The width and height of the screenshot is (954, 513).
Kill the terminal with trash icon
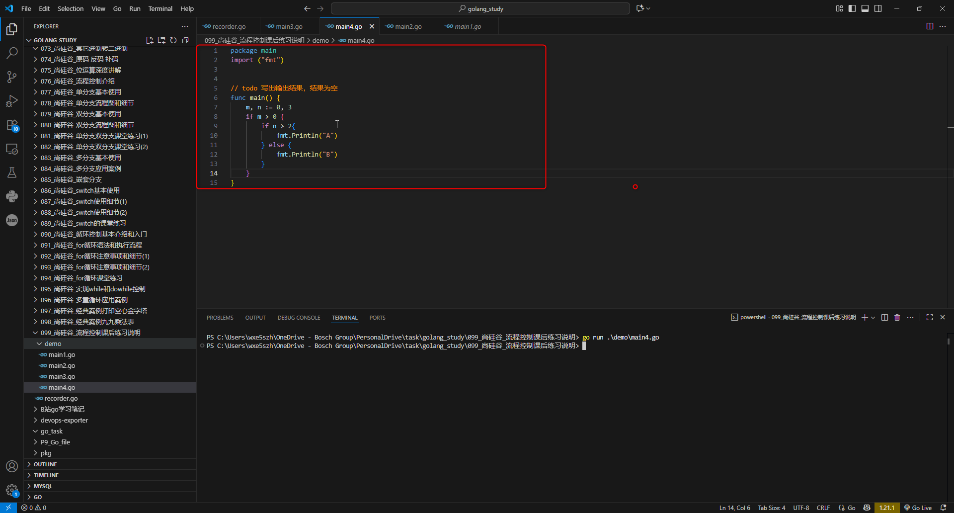(x=897, y=317)
